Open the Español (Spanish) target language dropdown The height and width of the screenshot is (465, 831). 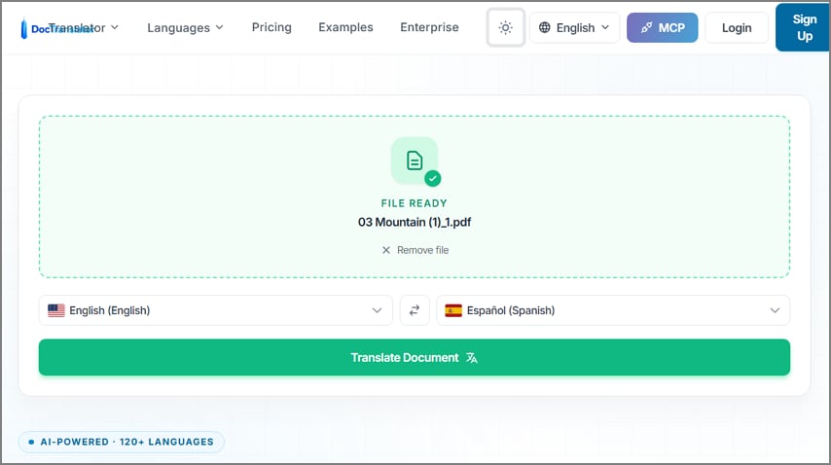point(613,310)
